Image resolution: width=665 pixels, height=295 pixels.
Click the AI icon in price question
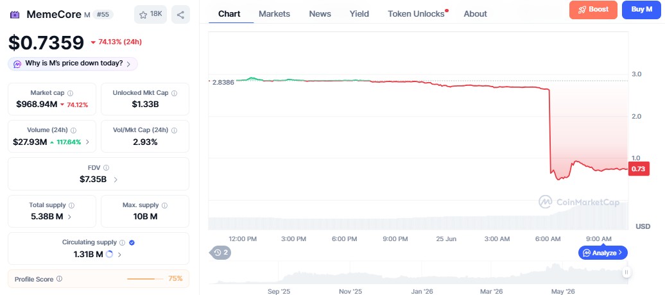coord(17,64)
